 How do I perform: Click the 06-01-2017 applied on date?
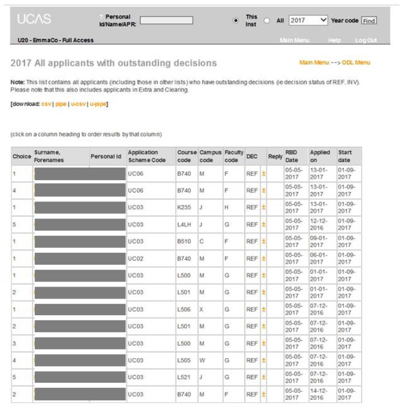click(318, 259)
